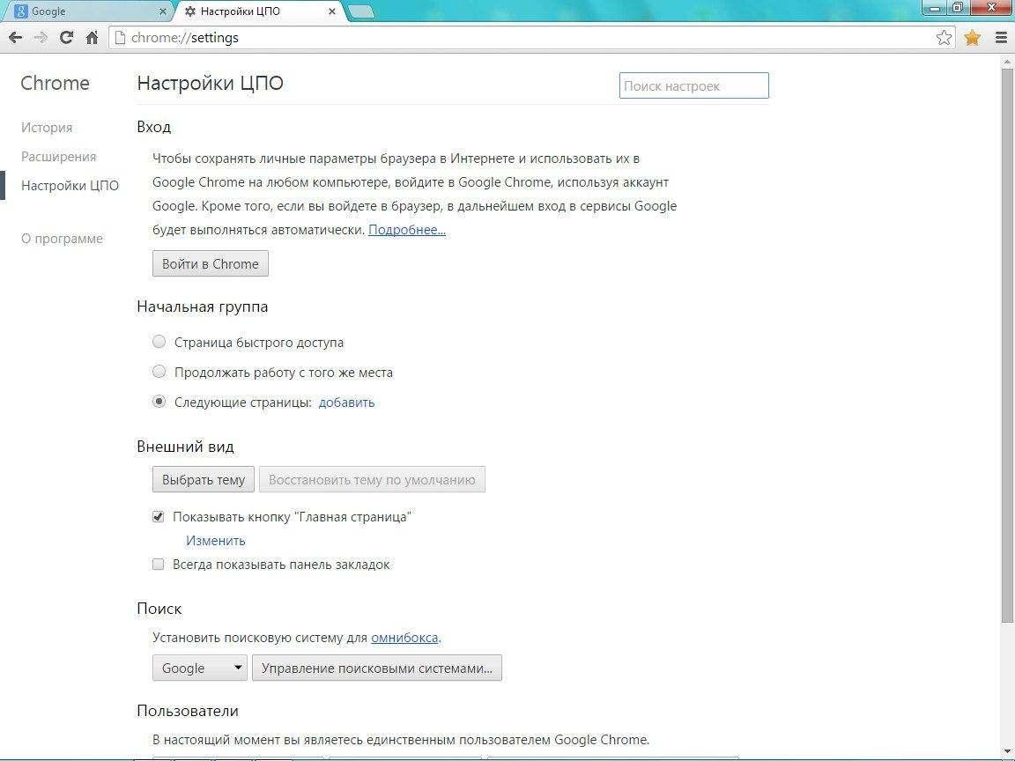Screen dimensions: 1015x761
Task: Focus the Поиск настроек search field
Action: click(x=694, y=85)
